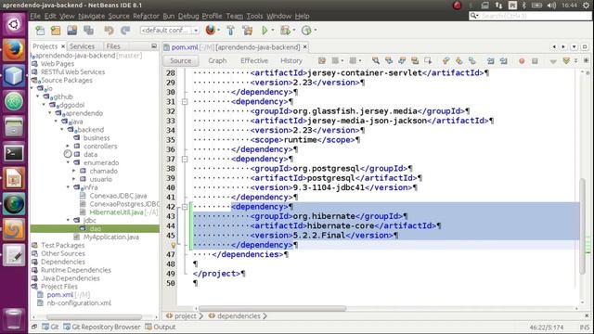Select HibernateUtil.java in the tree
594x334 pixels.
(116, 212)
